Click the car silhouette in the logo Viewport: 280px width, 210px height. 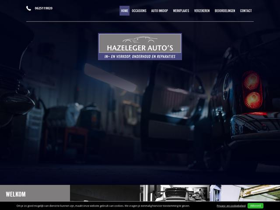pos(140,39)
